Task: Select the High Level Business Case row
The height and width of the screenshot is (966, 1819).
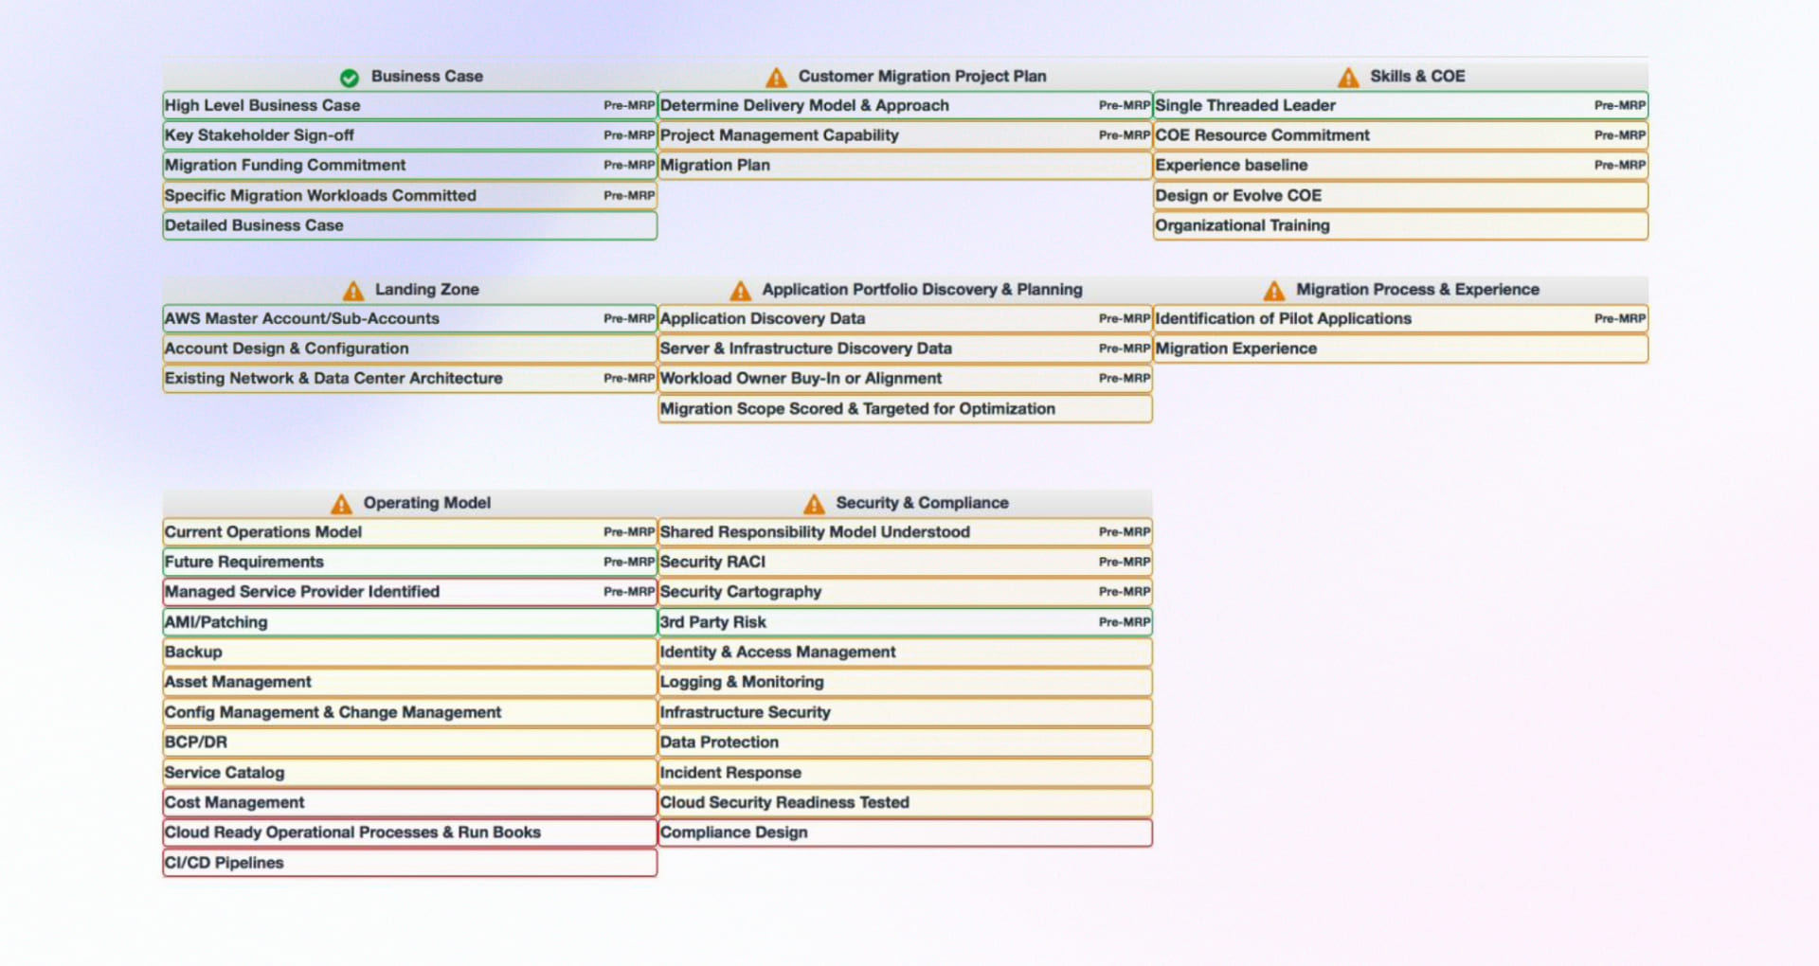Action: 410,105
